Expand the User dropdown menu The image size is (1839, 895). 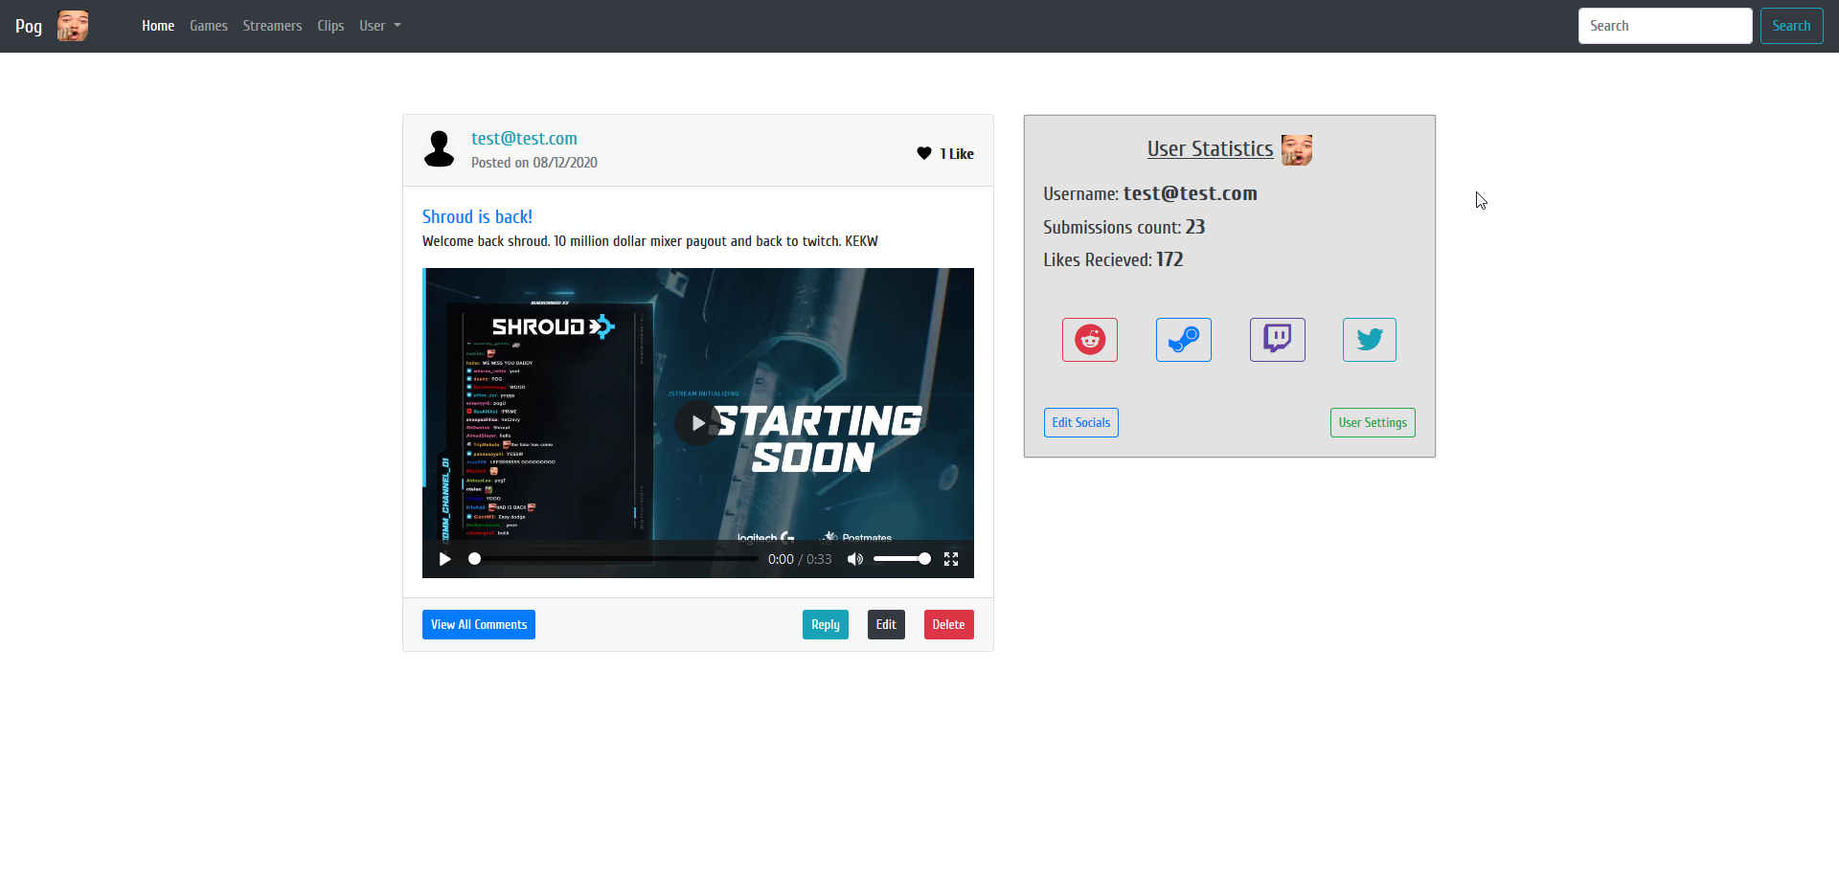pyautogui.click(x=380, y=26)
